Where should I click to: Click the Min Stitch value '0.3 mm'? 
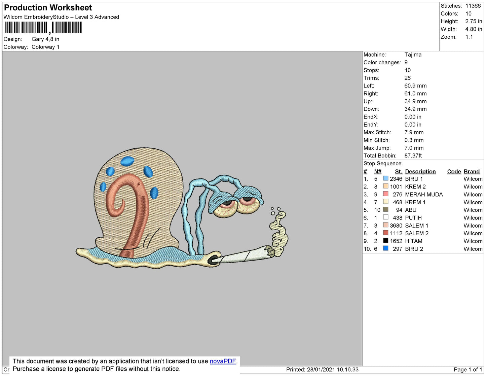click(x=414, y=140)
